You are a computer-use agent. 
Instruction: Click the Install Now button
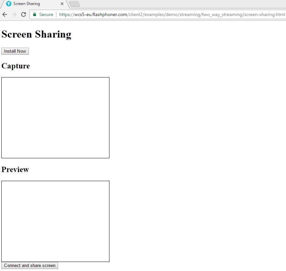click(x=15, y=51)
